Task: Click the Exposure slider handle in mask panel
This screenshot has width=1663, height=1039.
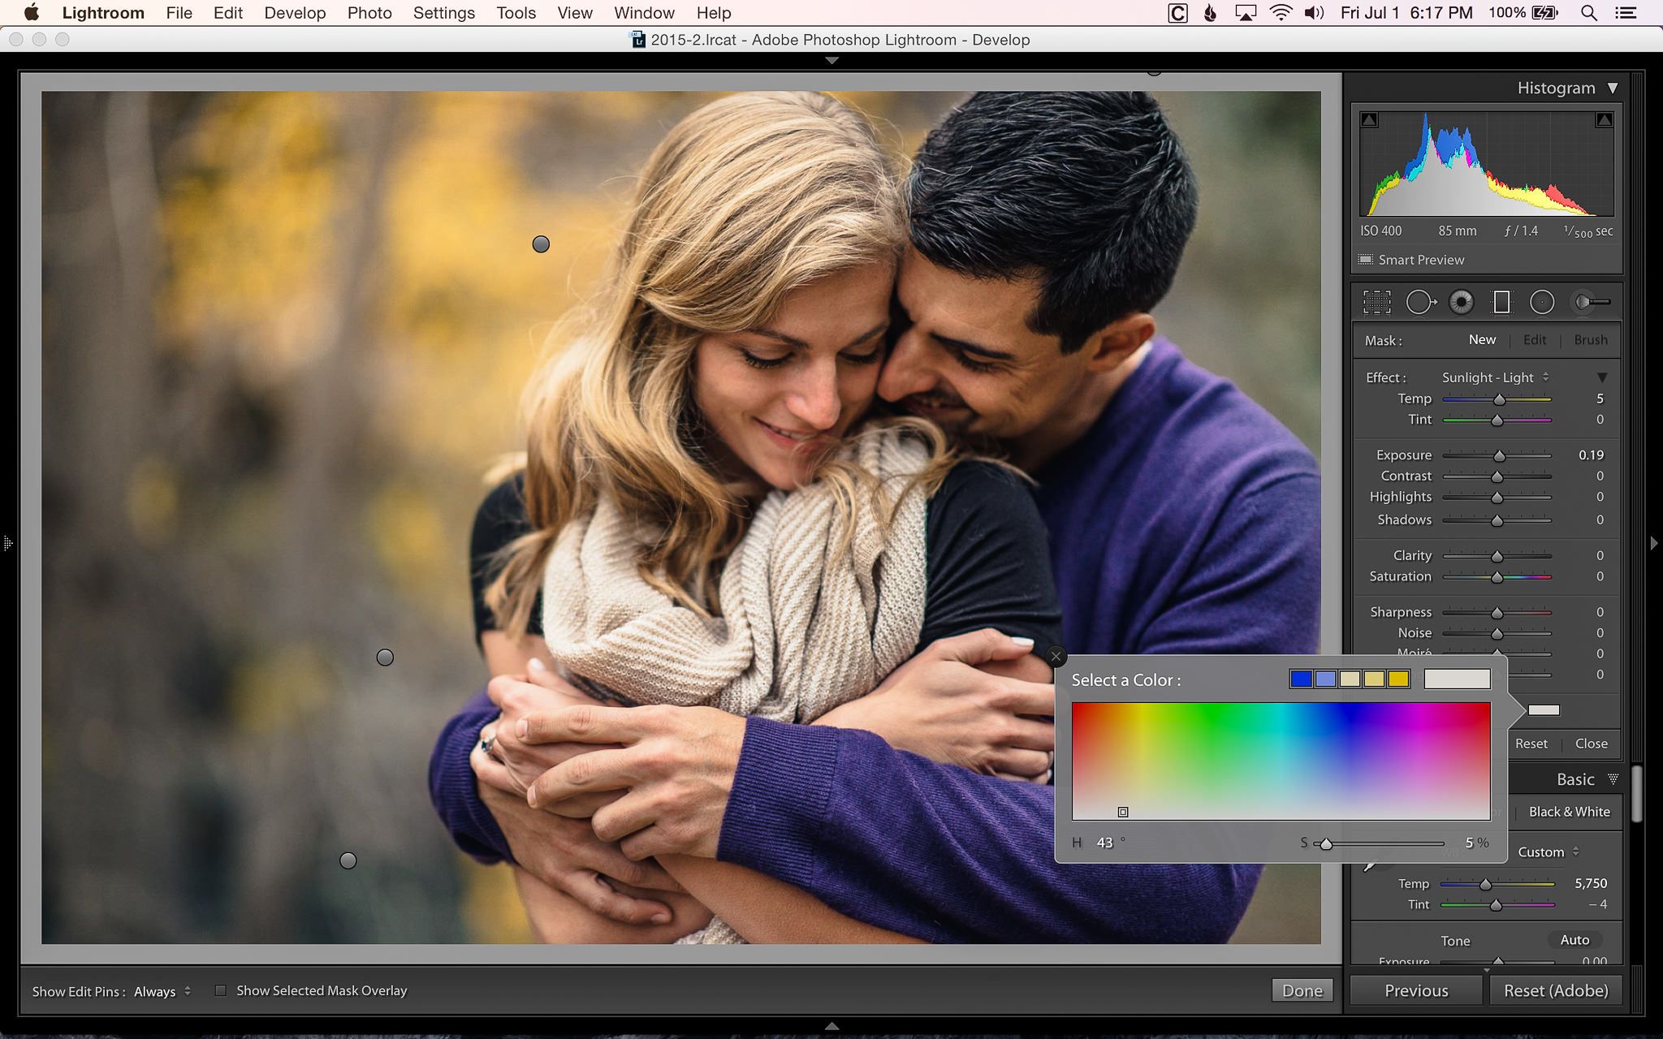Action: (1499, 456)
